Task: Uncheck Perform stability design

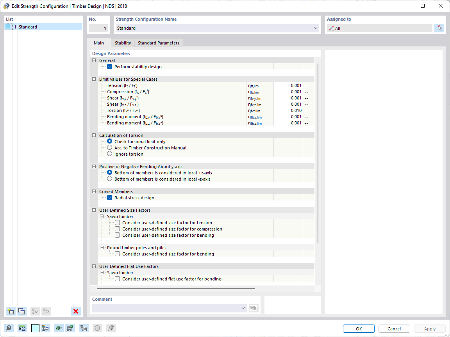Action: [110, 67]
